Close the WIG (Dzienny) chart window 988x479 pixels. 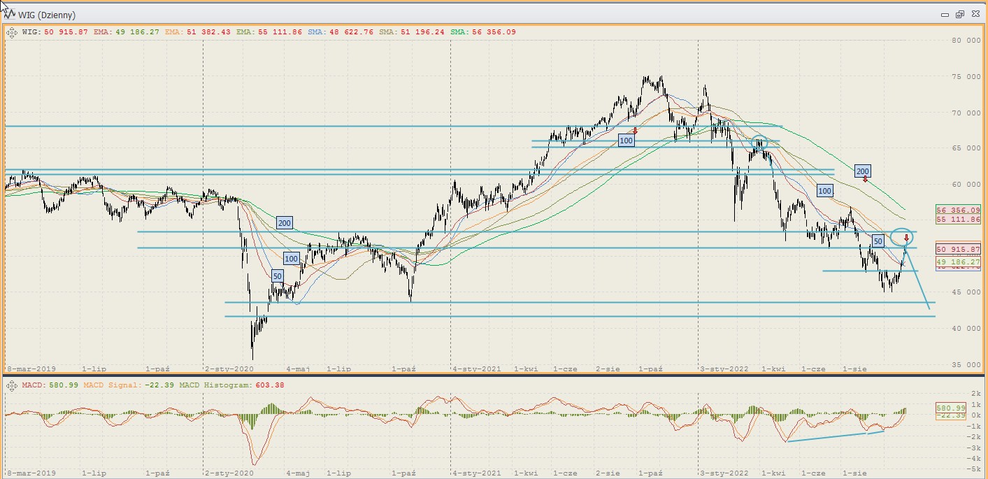click(975, 14)
